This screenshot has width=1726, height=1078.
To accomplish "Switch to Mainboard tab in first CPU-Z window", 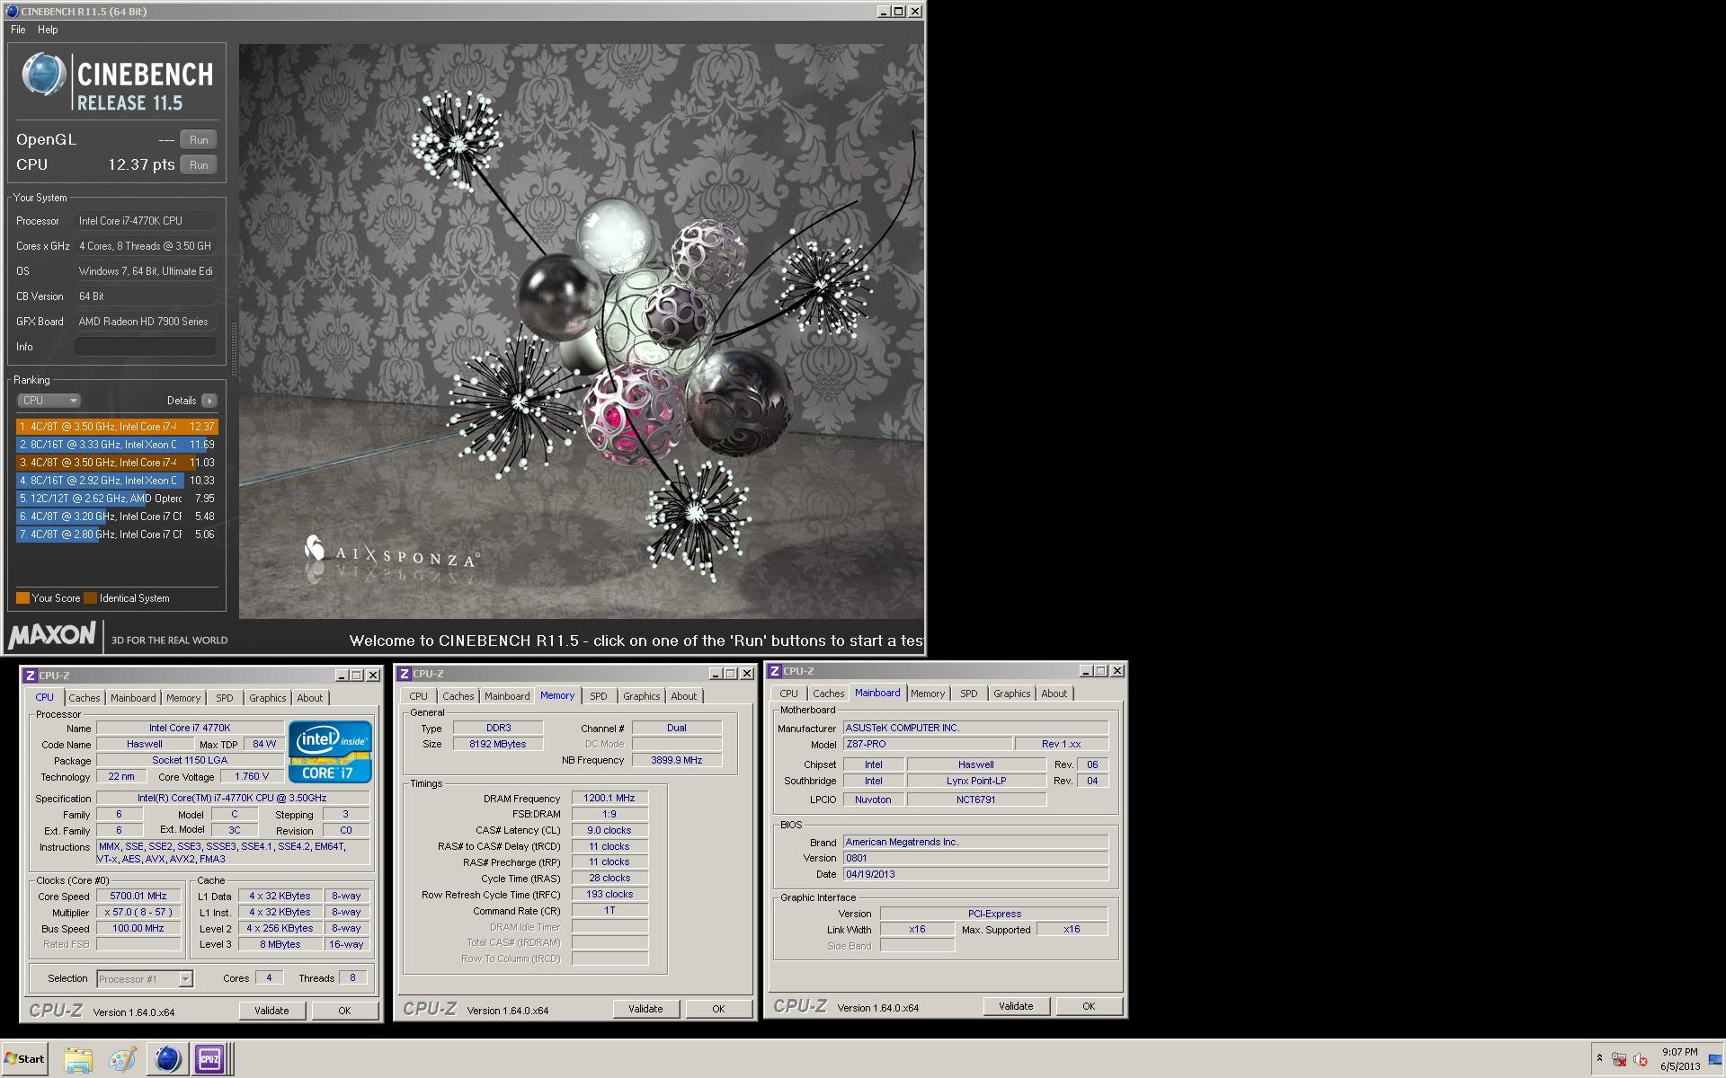I will click(x=133, y=698).
